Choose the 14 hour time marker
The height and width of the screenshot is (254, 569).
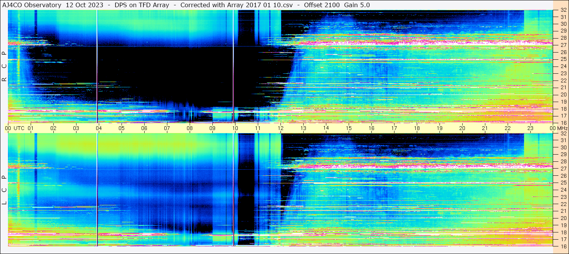coord(326,128)
